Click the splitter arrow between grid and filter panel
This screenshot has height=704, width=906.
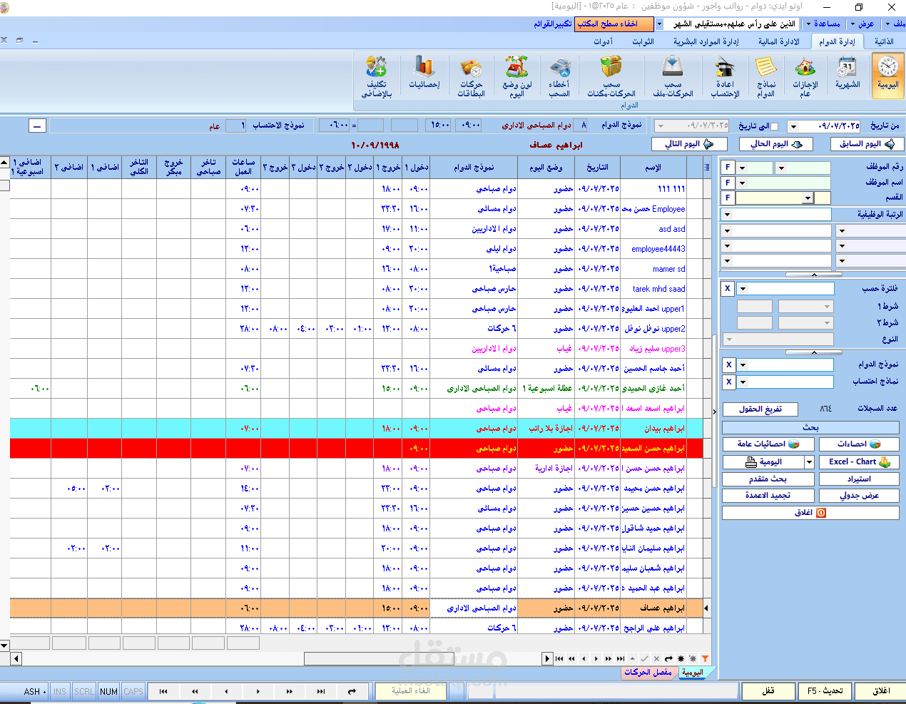715,412
